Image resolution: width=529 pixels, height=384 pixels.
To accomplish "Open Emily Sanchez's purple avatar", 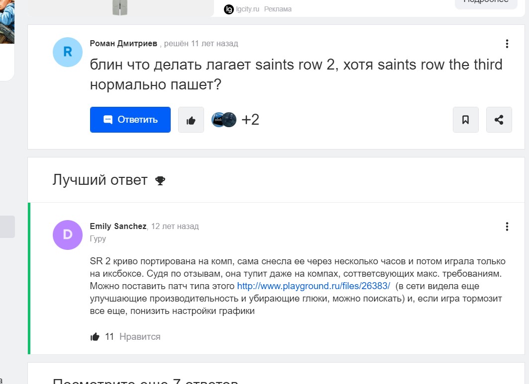I will pyautogui.click(x=68, y=235).
